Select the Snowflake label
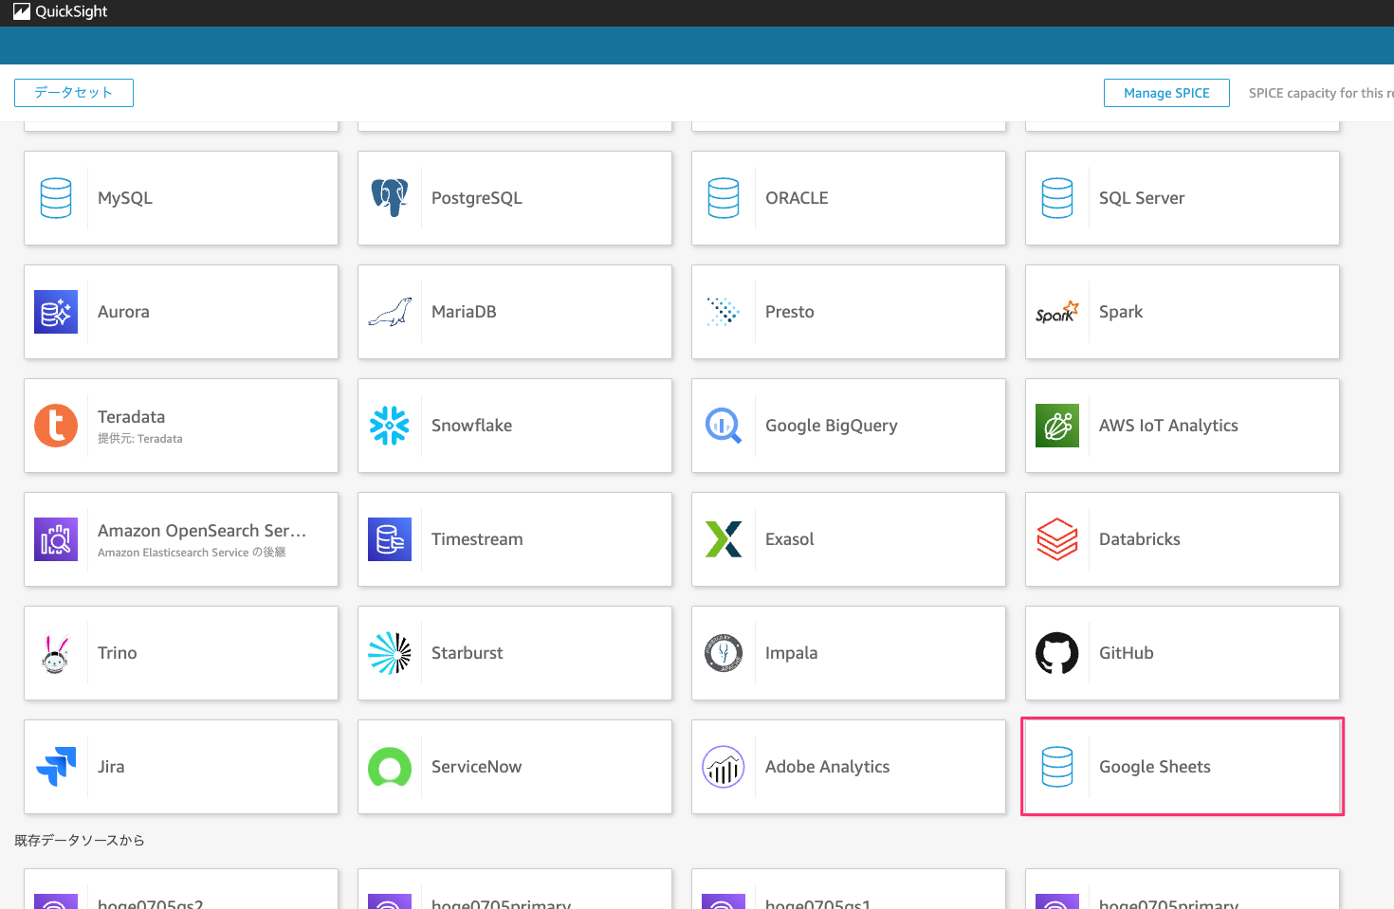 click(471, 426)
